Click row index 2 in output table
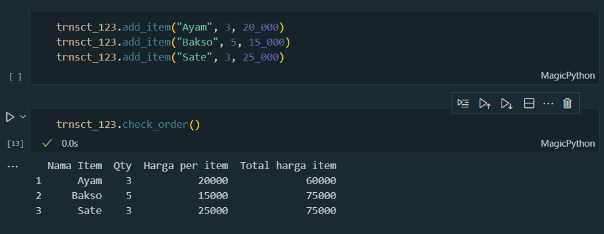The width and height of the screenshot is (604, 234). click(x=39, y=196)
